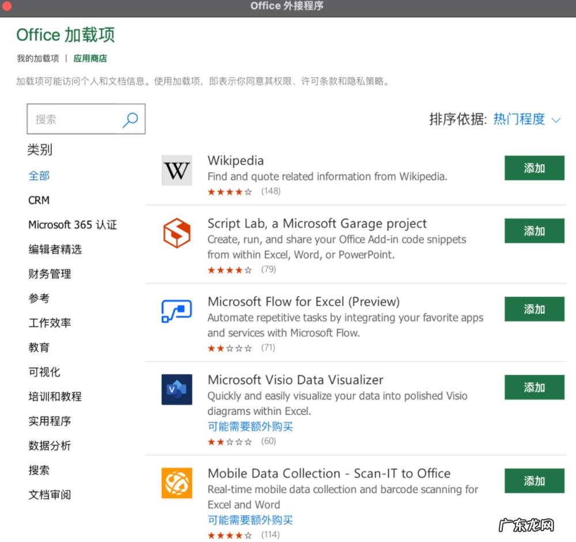Click the star rating under Script Lab
Viewport: 576px width, 542px height.
[229, 269]
